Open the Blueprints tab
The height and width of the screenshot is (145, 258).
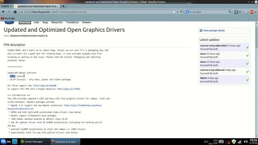(x=57, y=23)
